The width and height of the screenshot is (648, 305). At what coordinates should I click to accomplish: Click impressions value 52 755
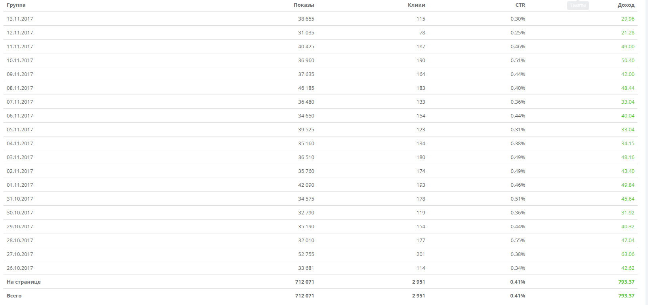(x=306, y=254)
